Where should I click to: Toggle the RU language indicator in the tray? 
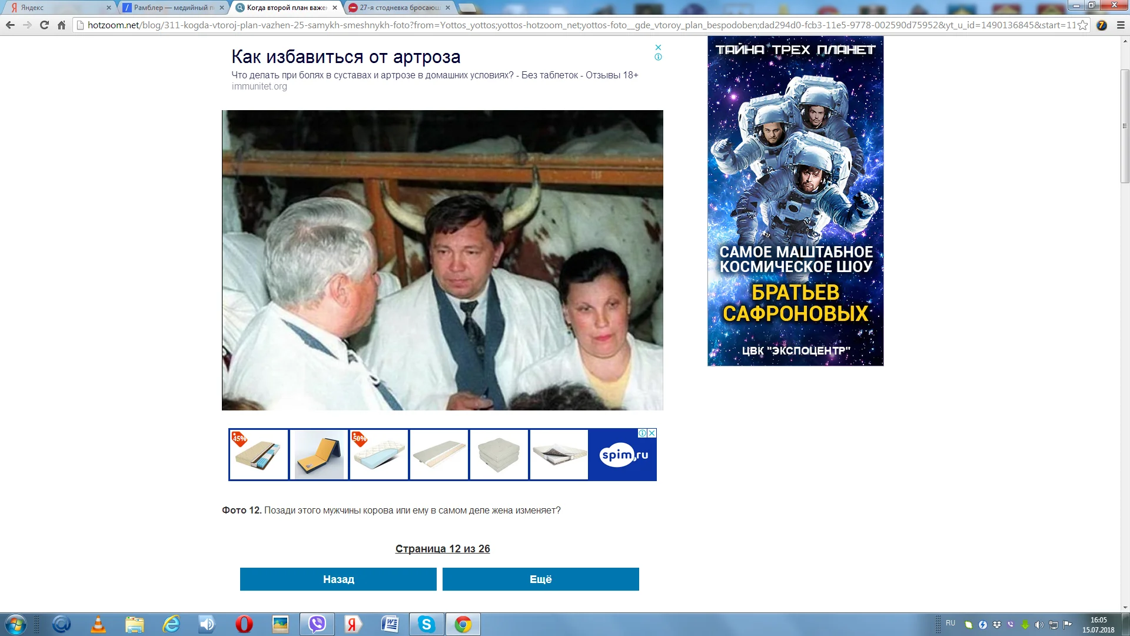950,623
